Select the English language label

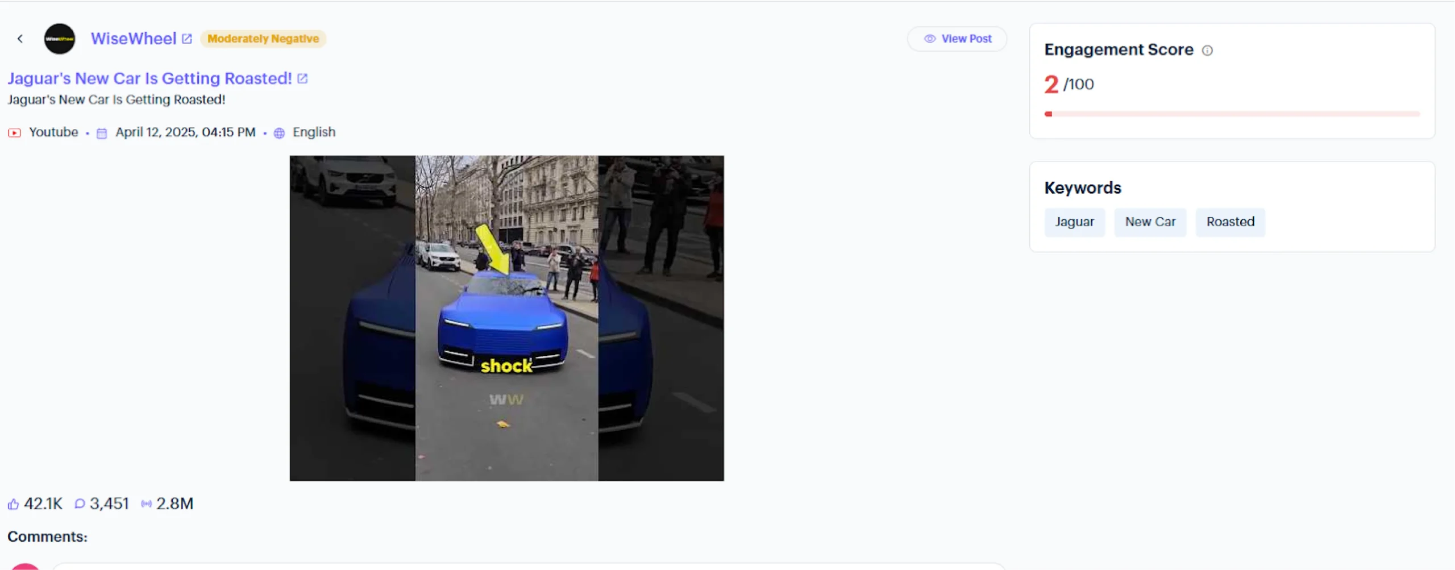click(314, 132)
